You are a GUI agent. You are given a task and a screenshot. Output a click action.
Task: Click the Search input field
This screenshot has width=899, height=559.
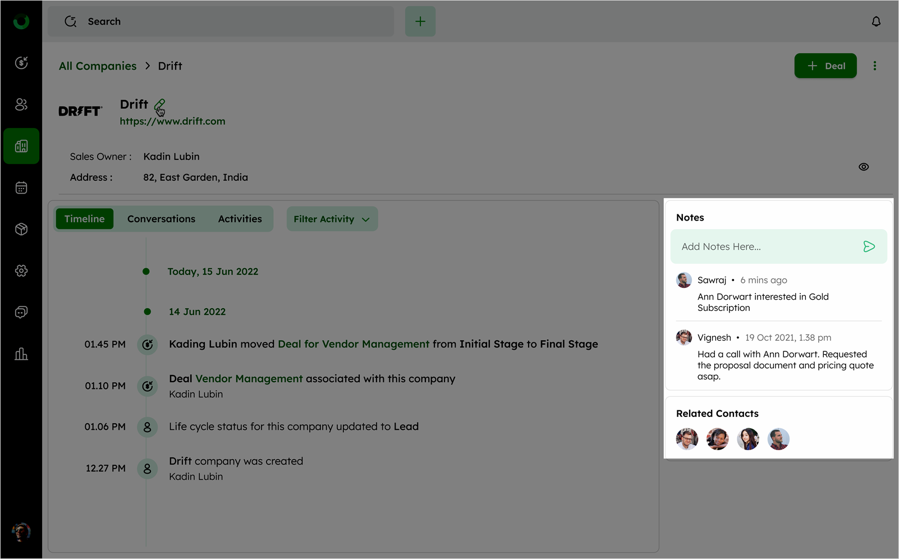(x=221, y=21)
